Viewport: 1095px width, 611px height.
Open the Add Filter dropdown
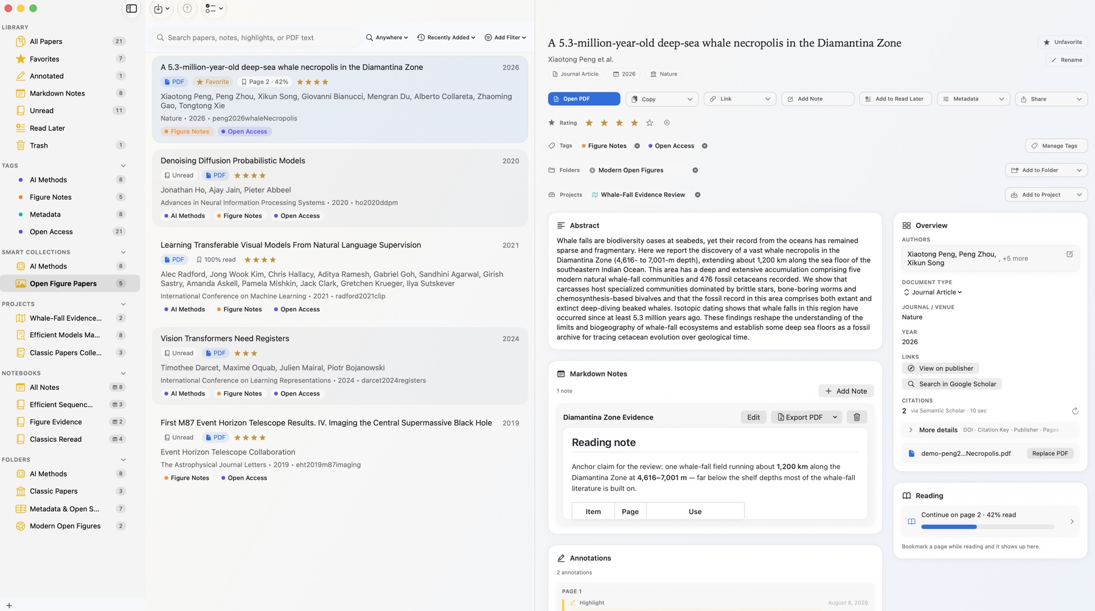click(x=505, y=38)
